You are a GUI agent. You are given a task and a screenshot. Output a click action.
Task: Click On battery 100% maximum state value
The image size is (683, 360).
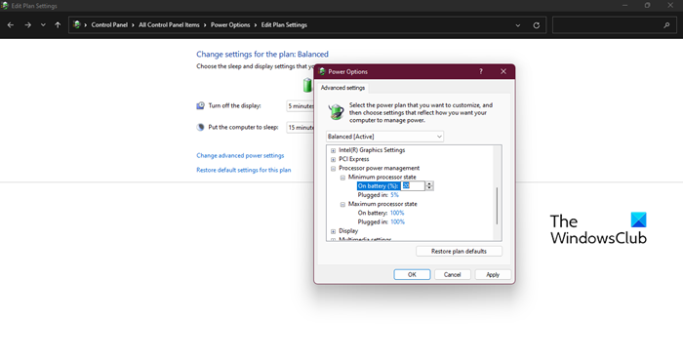[397, 213]
